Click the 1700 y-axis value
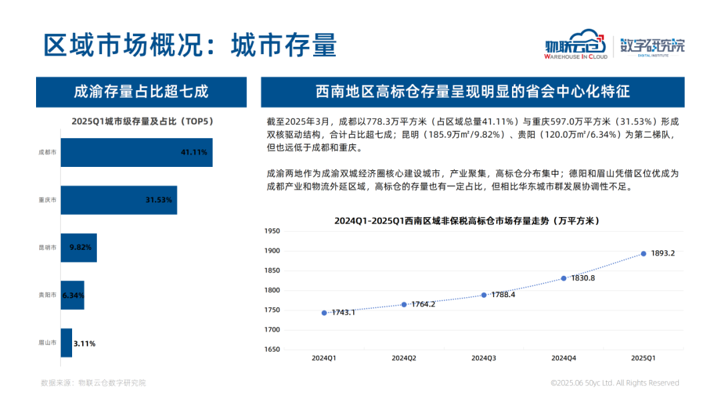This screenshot has height=406, width=721. pos(272,330)
